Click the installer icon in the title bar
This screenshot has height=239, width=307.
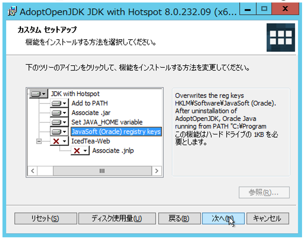click(x=12, y=11)
